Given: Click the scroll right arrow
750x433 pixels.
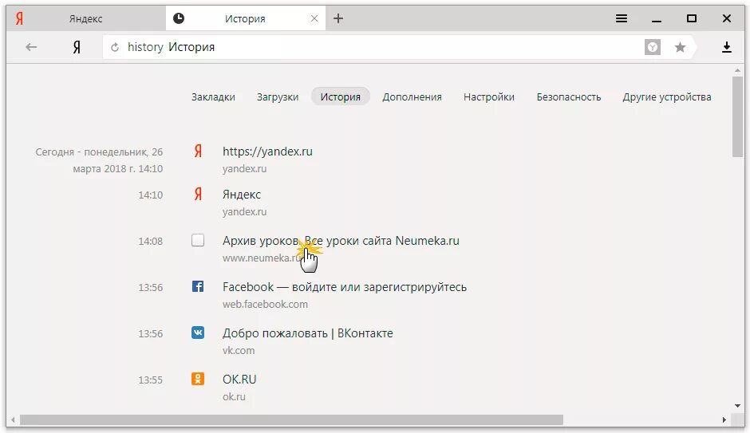Looking at the screenshot, I should click(724, 420).
